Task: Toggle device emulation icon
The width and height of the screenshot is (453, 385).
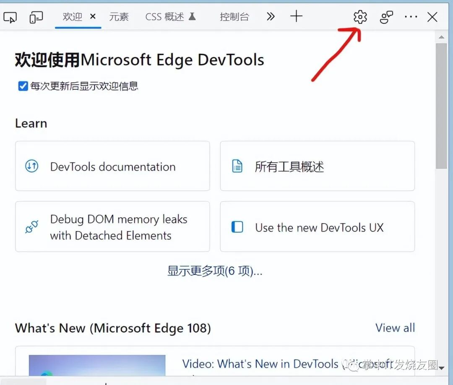Action: (36, 17)
